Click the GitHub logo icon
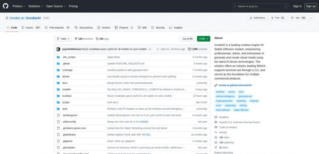Image resolution: width=319 pixels, height=154 pixels. point(5,6)
